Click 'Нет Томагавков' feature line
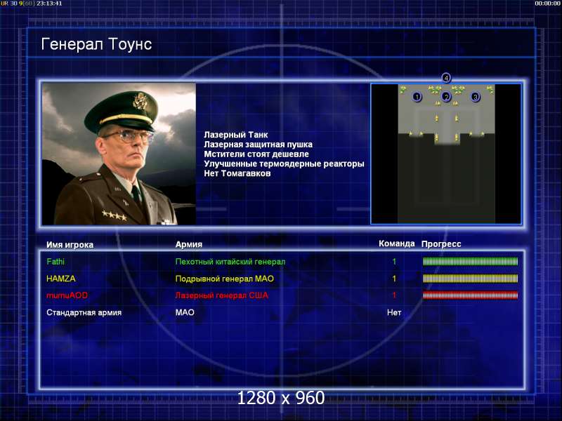562x421 pixels. coord(237,173)
